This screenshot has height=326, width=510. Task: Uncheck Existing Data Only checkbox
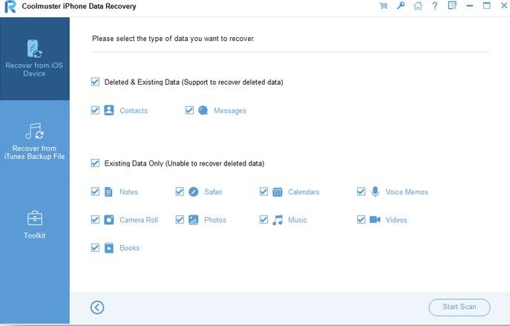(x=95, y=163)
